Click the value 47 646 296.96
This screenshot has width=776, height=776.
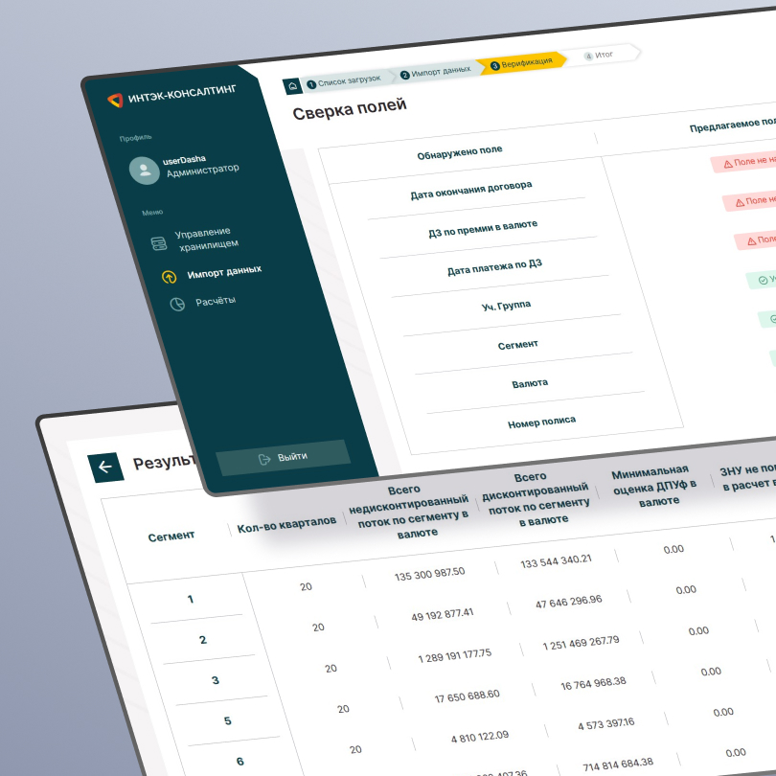click(x=569, y=602)
